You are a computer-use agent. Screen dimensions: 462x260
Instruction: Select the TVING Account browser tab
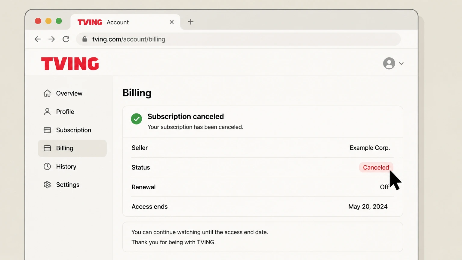tap(125, 22)
